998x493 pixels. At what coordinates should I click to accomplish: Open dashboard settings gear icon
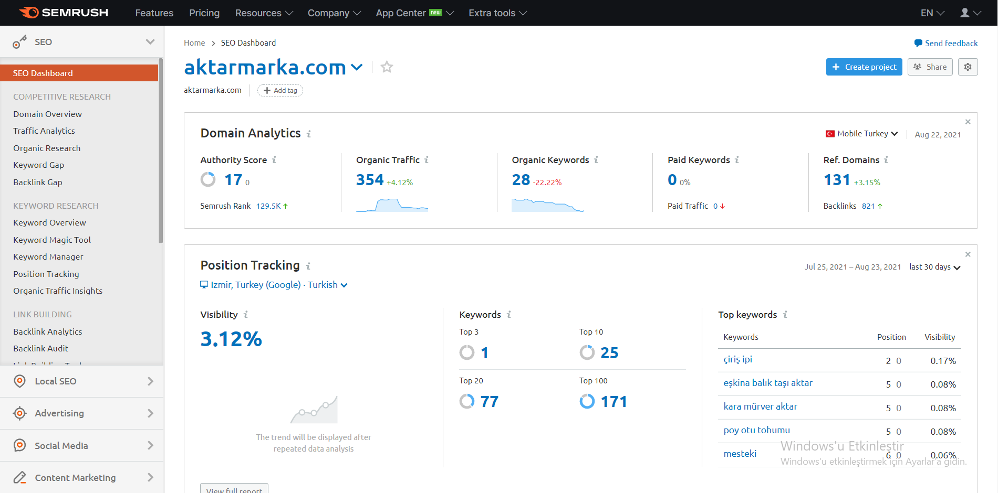click(968, 67)
